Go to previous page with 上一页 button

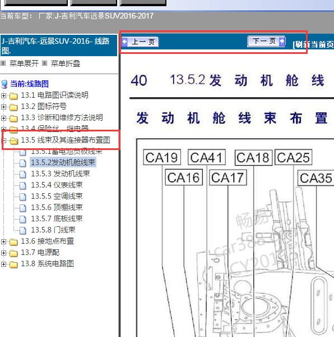pos(140,42)
